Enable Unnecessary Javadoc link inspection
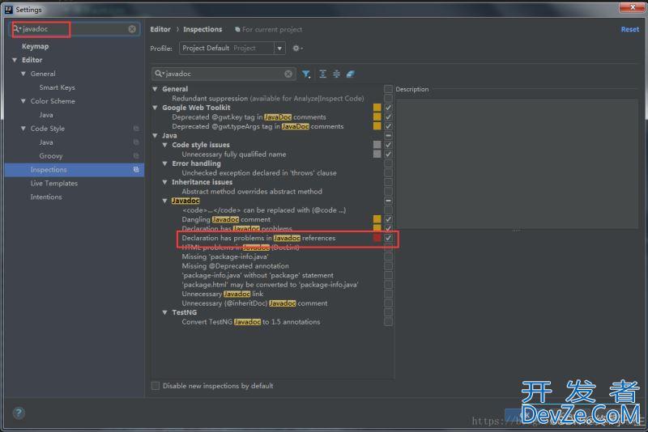 [x=388, y=294]
